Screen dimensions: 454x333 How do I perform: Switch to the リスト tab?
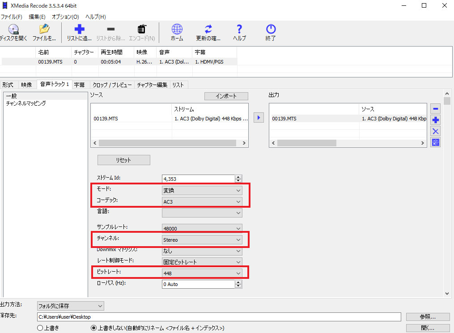[178, 85]
